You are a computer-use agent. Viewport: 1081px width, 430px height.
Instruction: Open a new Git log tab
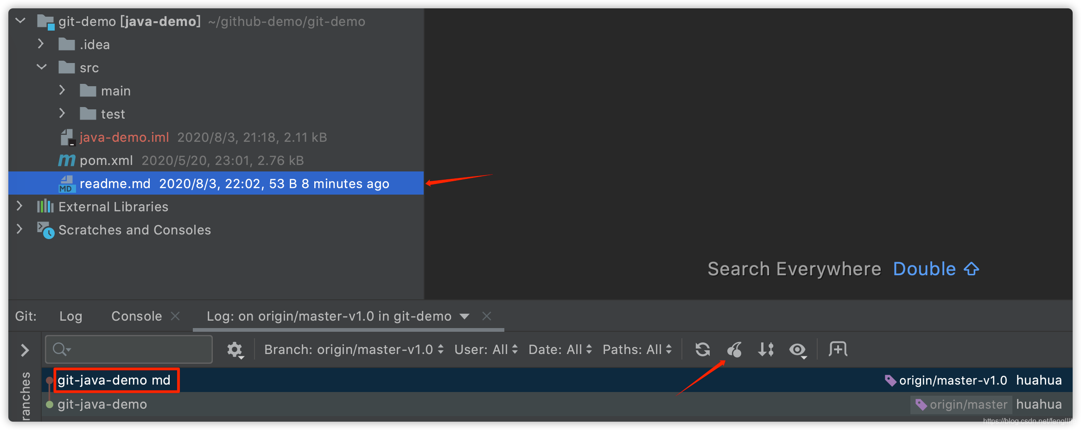point(838,349)
